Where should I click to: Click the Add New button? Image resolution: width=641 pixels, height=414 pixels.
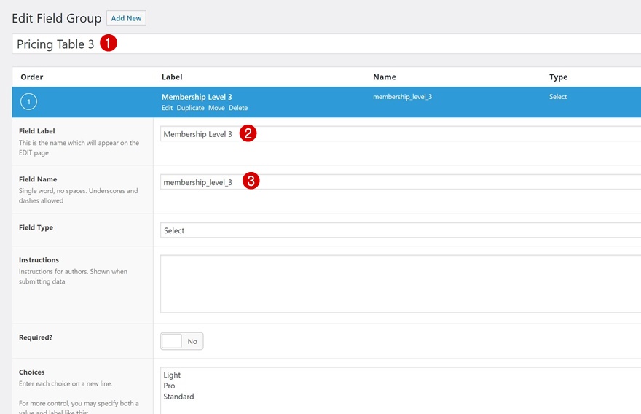[126, 18]
